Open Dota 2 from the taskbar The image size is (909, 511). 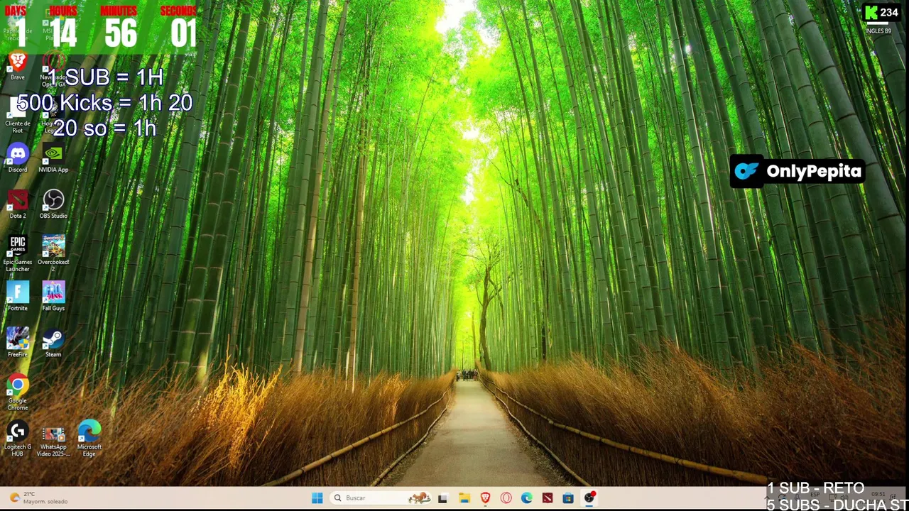click(x=548, y=498)
